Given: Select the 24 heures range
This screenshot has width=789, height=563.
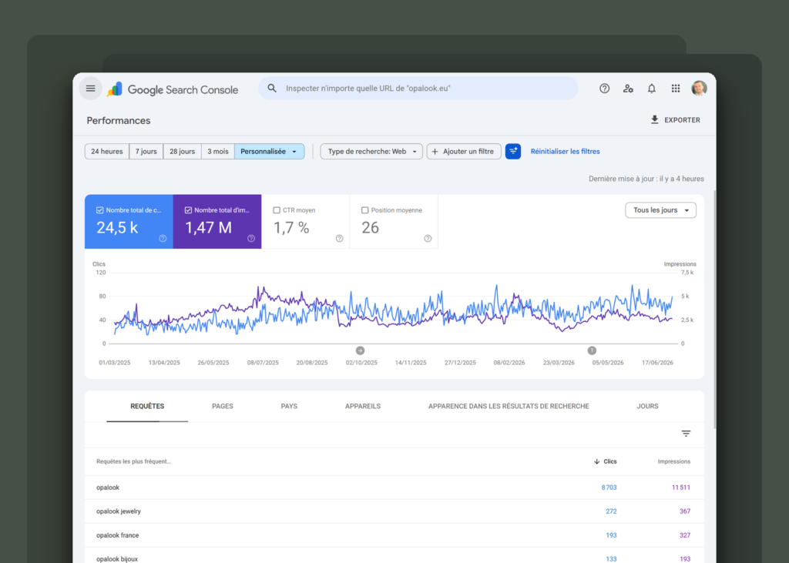Looking at the screenshot, I should tap(106, 152).
